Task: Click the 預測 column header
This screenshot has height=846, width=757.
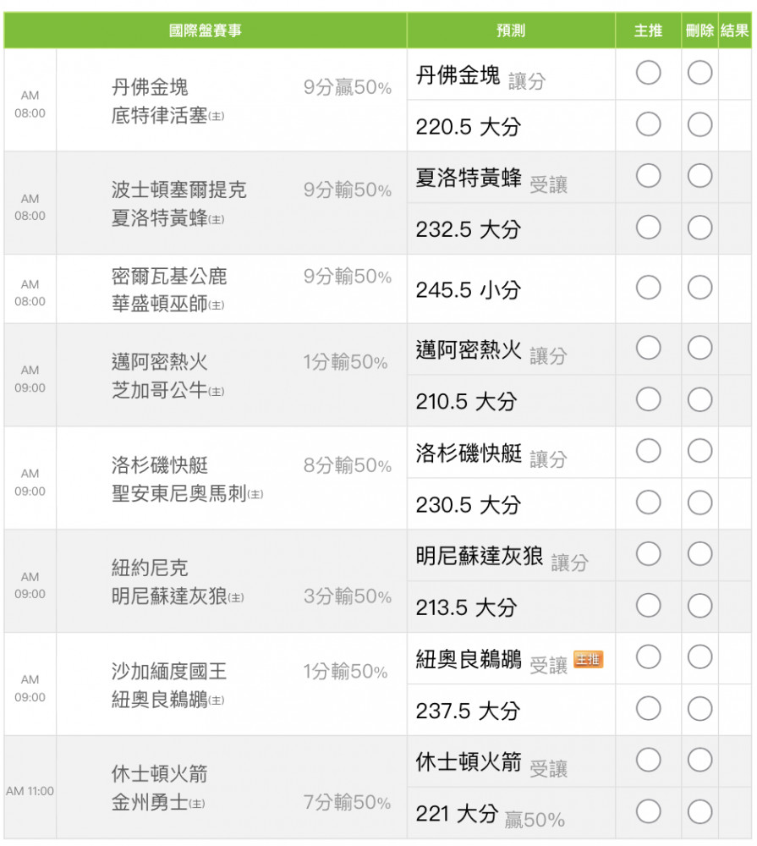Action: [511, 30]
